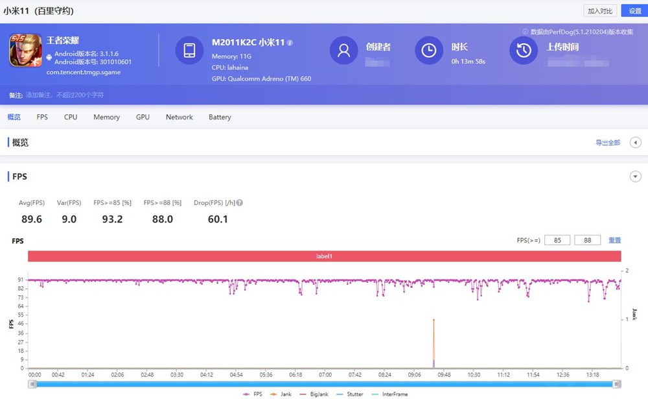Click the Android版本号: 301010601 text
Viewport: 648px width, 399px height.
[93, 62]
